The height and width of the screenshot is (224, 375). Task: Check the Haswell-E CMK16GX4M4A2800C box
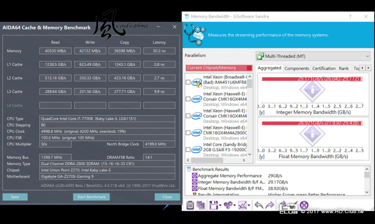[x=188, y=133]
